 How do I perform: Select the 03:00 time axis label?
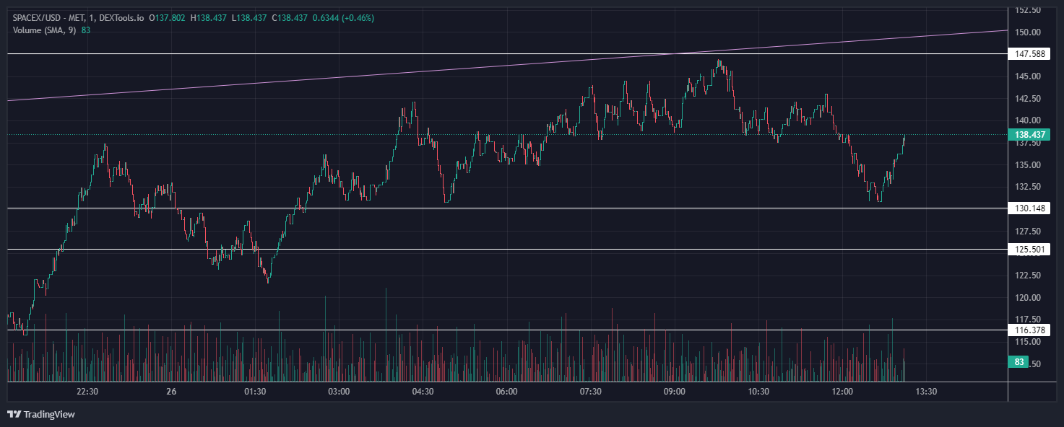339,392
